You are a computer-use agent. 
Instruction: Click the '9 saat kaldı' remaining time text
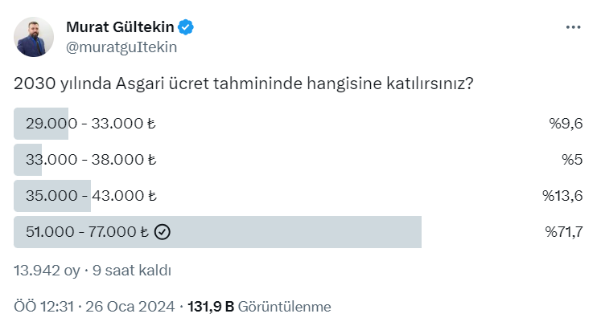pos(132,271)
